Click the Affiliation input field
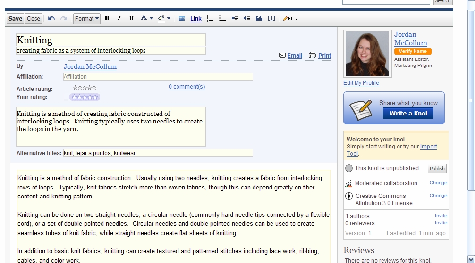The image size is (475, 263). pos(158,76)
